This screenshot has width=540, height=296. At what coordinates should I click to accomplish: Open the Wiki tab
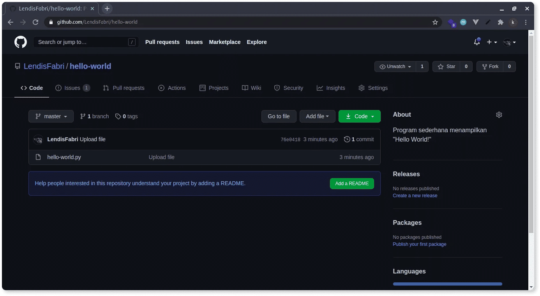[x=251, y=88]
